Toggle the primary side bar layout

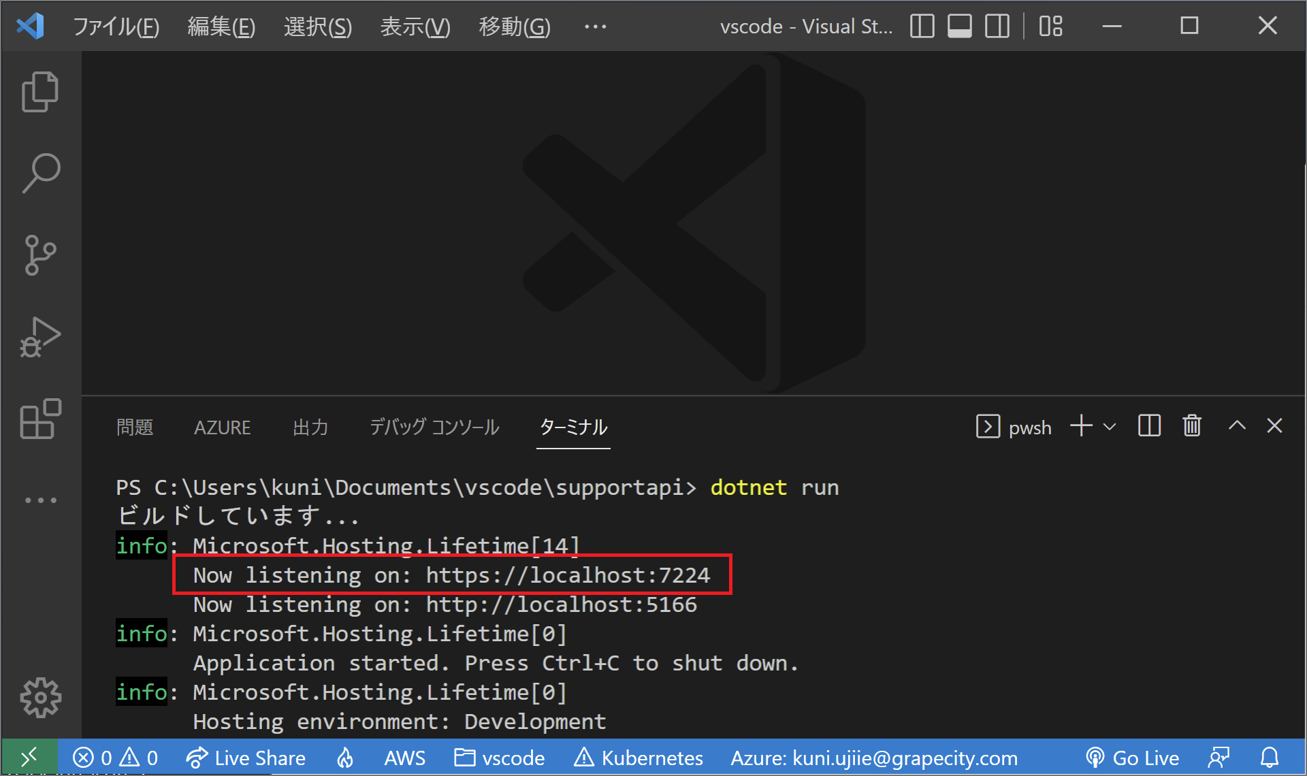click(922, 27)
